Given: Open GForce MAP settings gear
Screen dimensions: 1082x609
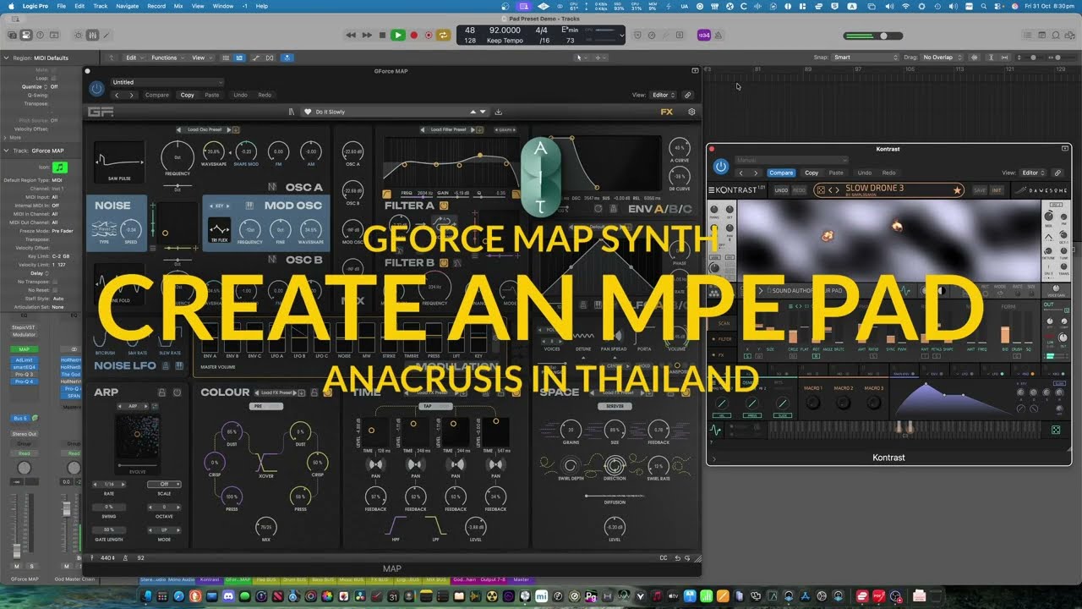Looking at the screenshot, I should (691, 112).
